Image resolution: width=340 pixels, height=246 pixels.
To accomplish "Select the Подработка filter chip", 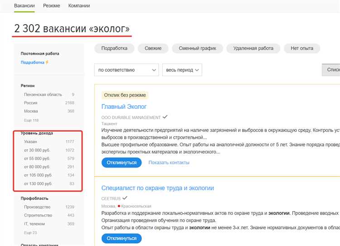I will pos(114,48).
